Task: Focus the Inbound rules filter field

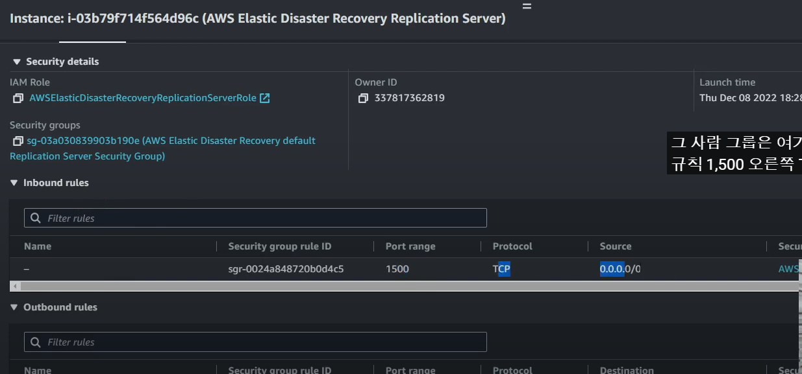Action: tap(255, 218)
